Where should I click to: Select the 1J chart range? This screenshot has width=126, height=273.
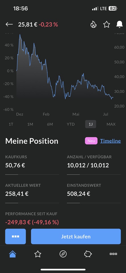coord(91,124)
